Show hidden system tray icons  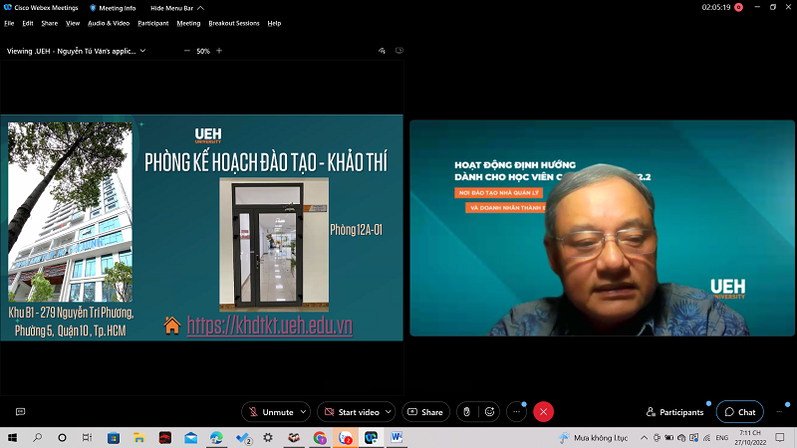644,438
